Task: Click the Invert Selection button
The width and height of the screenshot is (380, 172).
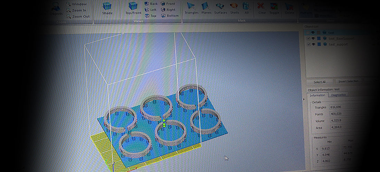Action: pos(348,82)
